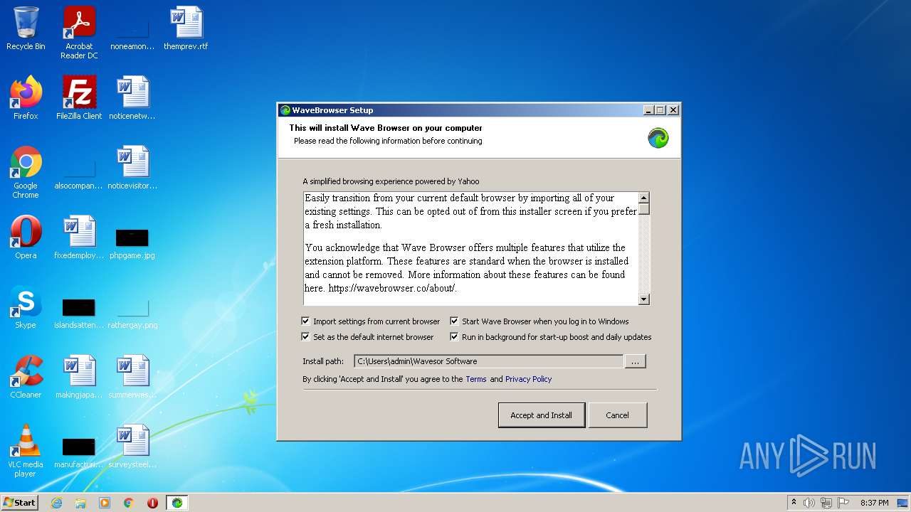Image resolution: width=911 pixels, height=512 pixels.
Task: Click Show desktop button at taskbar end
Action: coord(903,503)
